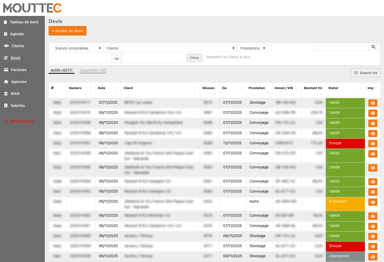Select the Actifs (4217) tab
Viewport: 384px width, 262px height.
coord(61,70)
